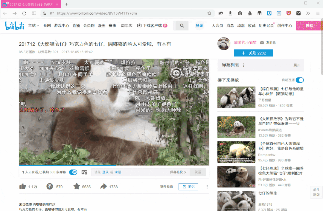Click the bilibili logo
This screenshot has height=211, width=323.
[x=14, y=26]
